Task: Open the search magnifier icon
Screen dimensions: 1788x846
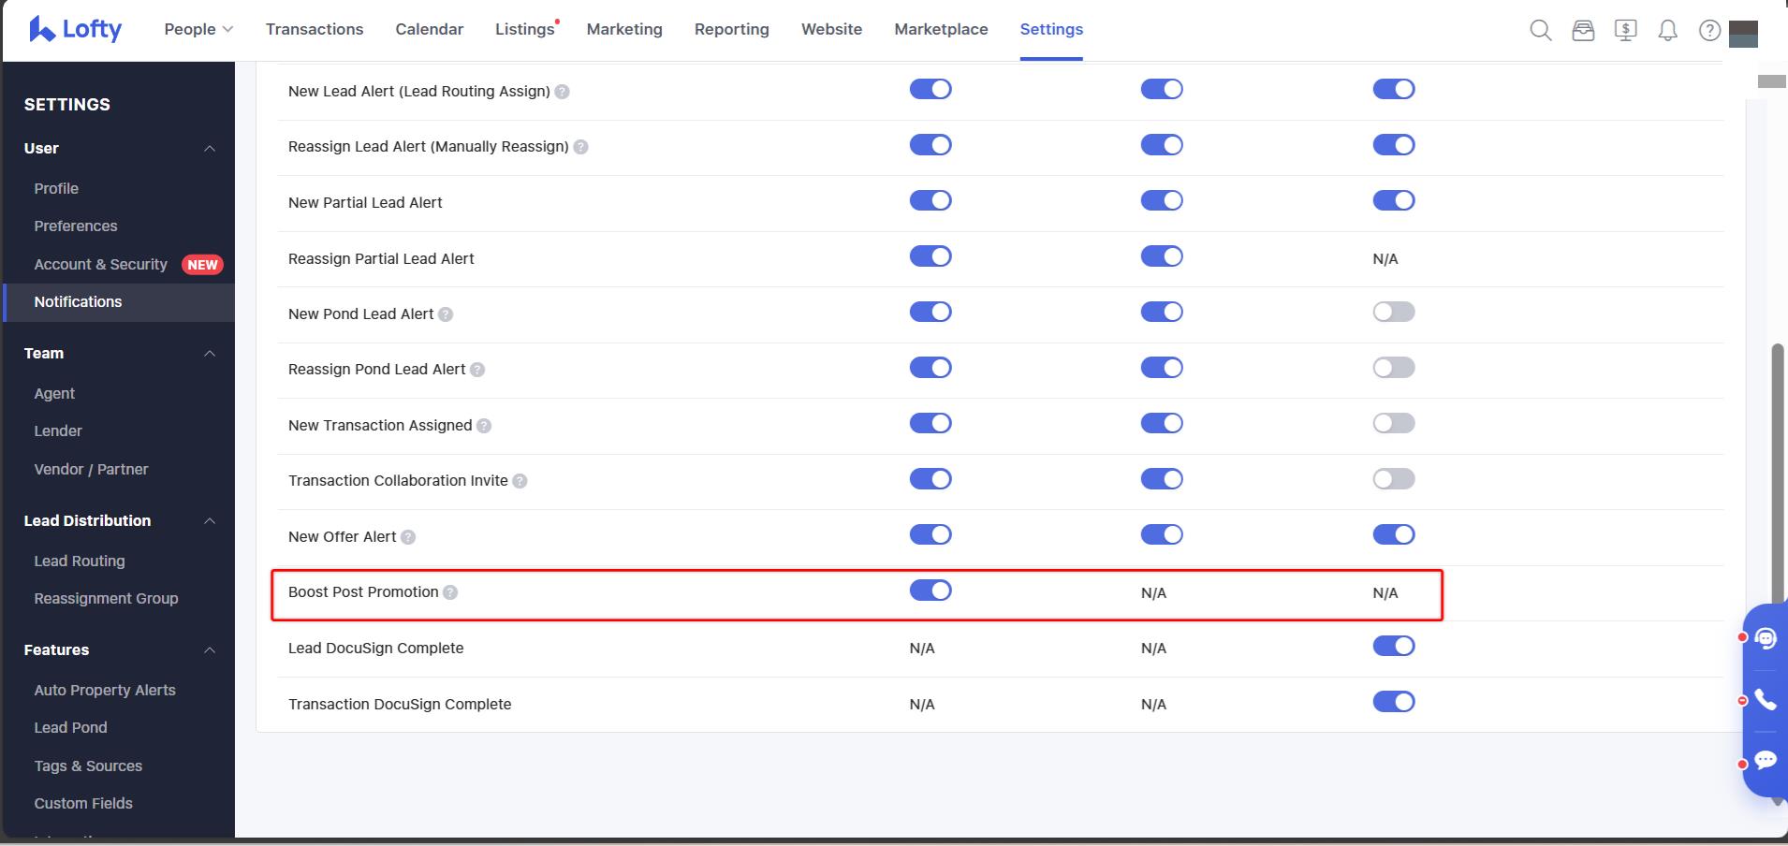Action: pos(1540,31)
